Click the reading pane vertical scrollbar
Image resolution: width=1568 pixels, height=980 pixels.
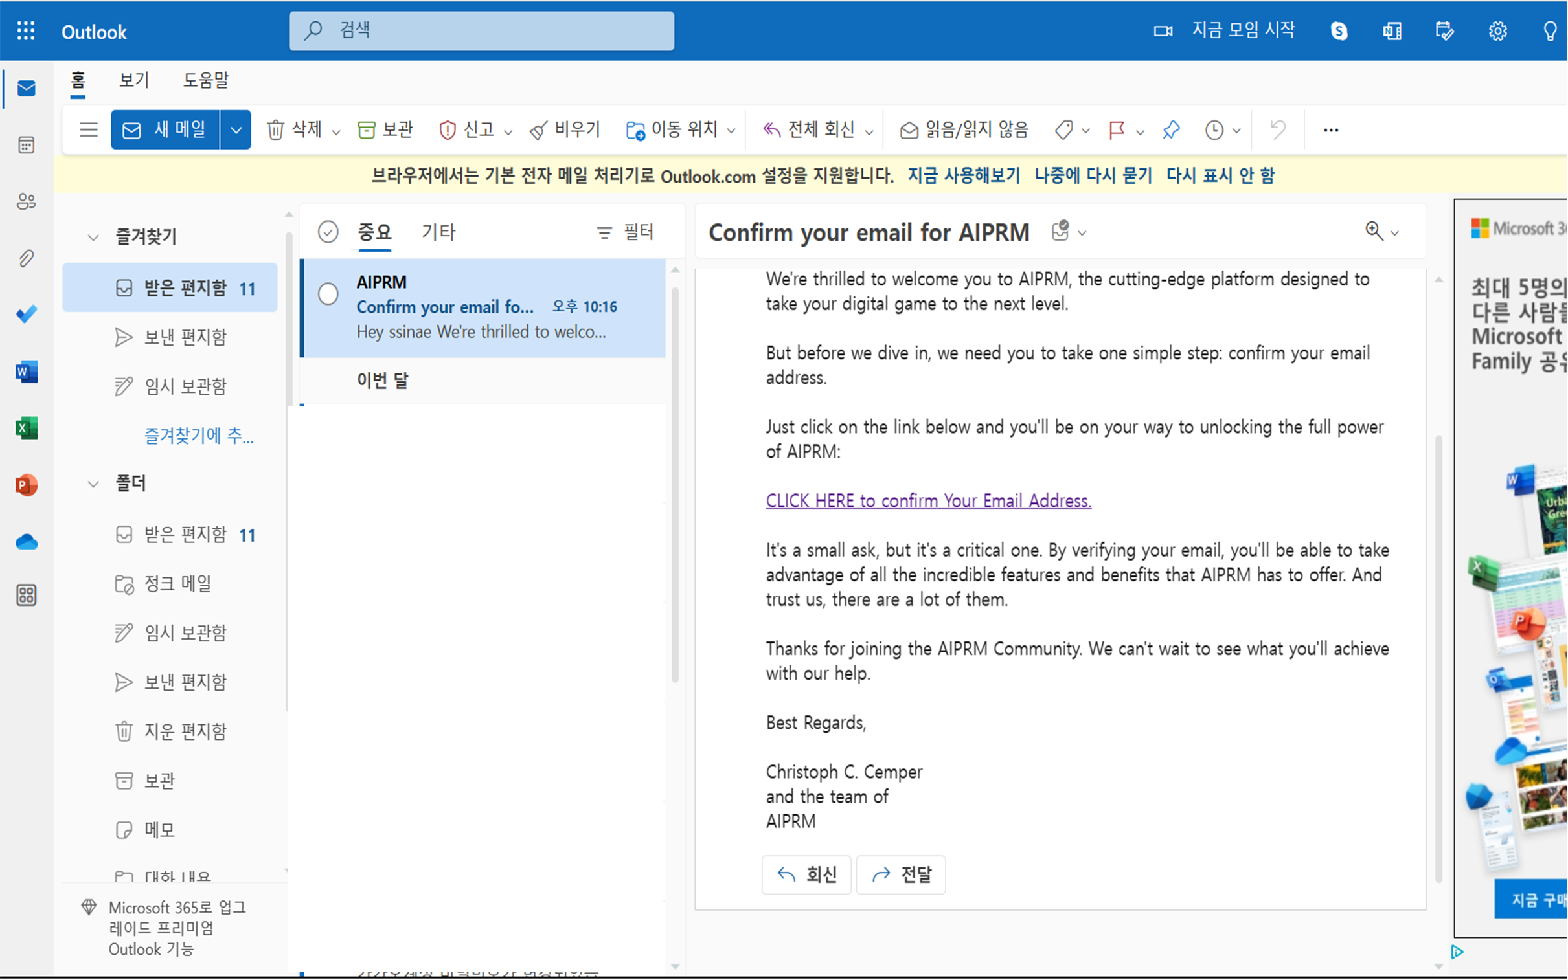click(1439, 658)
